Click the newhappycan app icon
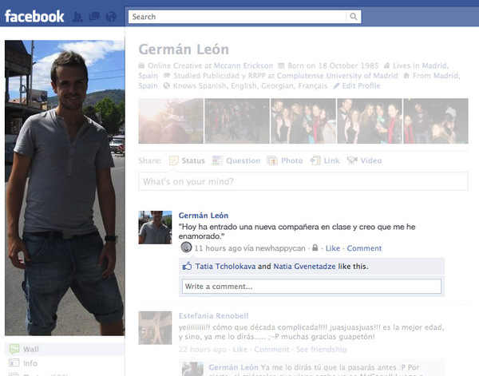 pos(186,247)
